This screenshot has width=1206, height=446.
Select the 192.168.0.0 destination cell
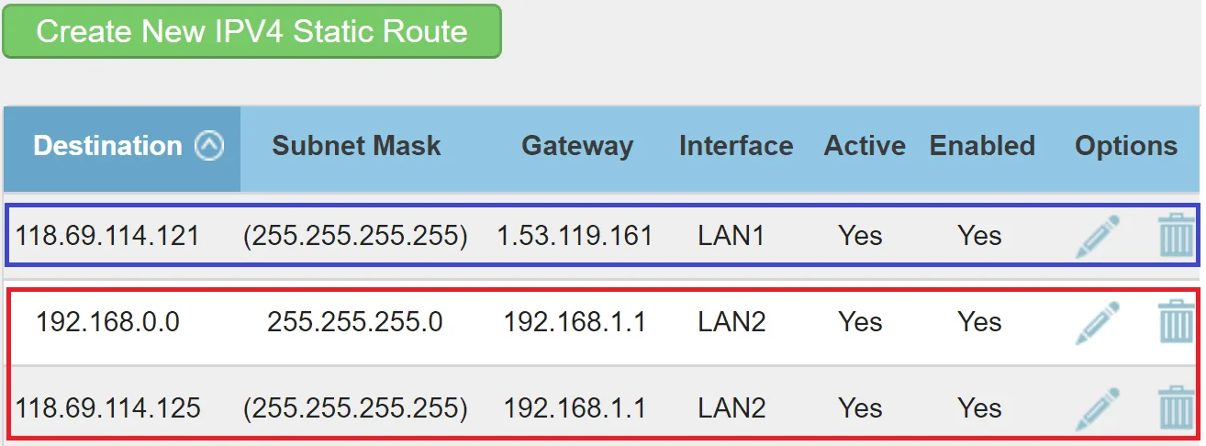[x=107, y=322]
